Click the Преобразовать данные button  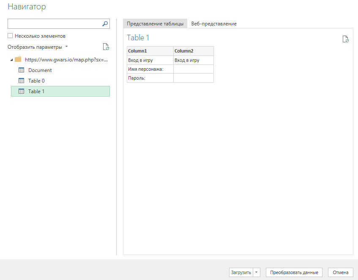[294, 272]
